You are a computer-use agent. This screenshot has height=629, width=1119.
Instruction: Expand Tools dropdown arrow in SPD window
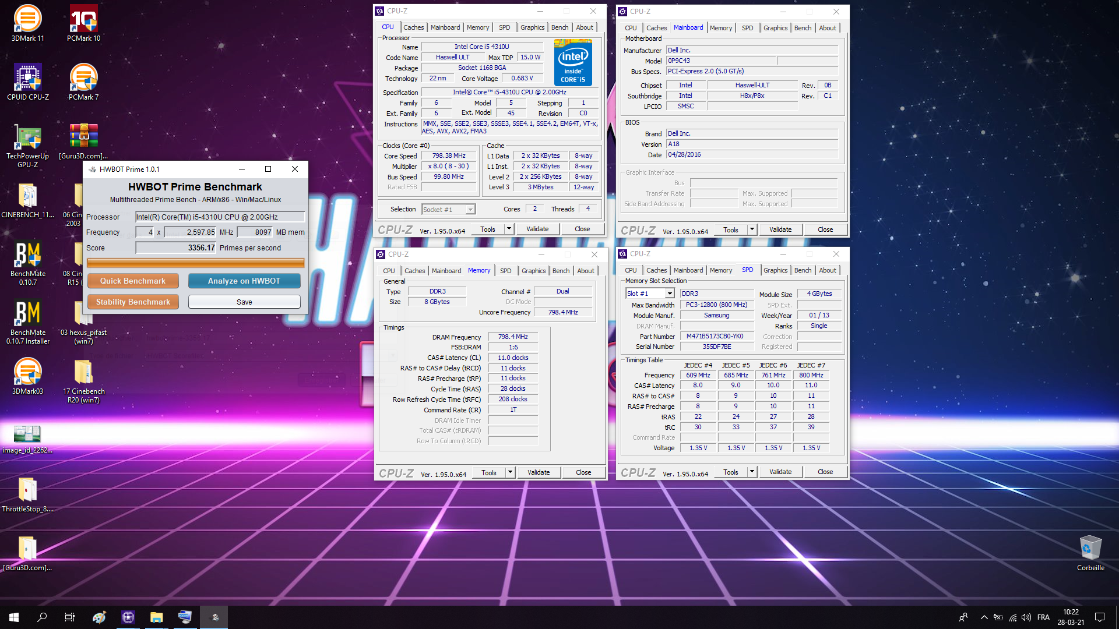(752, 472)
